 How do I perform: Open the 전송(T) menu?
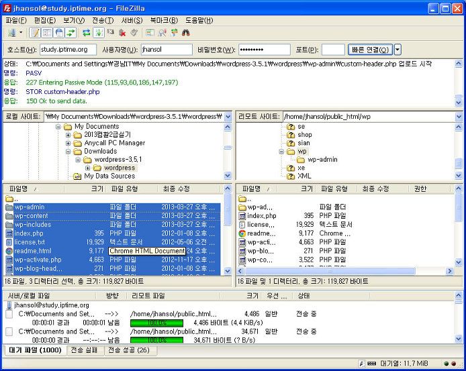103,20
